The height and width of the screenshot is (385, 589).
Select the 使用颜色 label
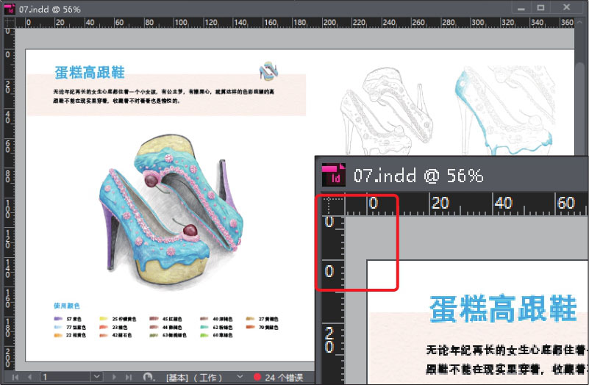(x=66, y=306)
